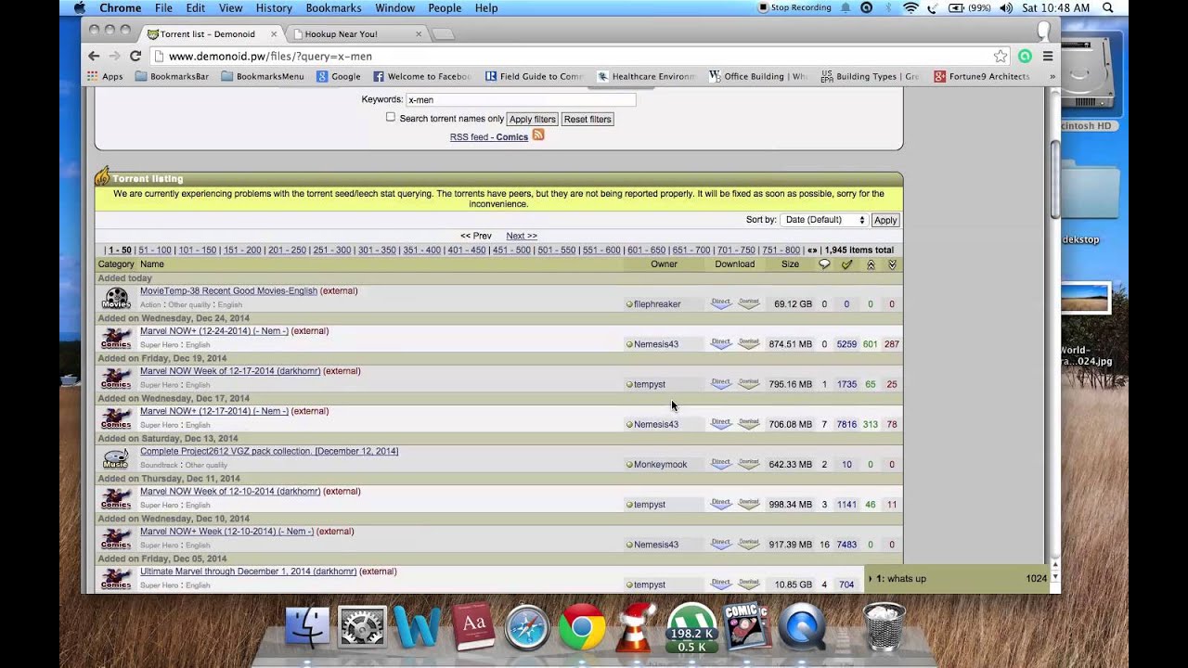Open RSS feed - Comics link

point(489,136)
